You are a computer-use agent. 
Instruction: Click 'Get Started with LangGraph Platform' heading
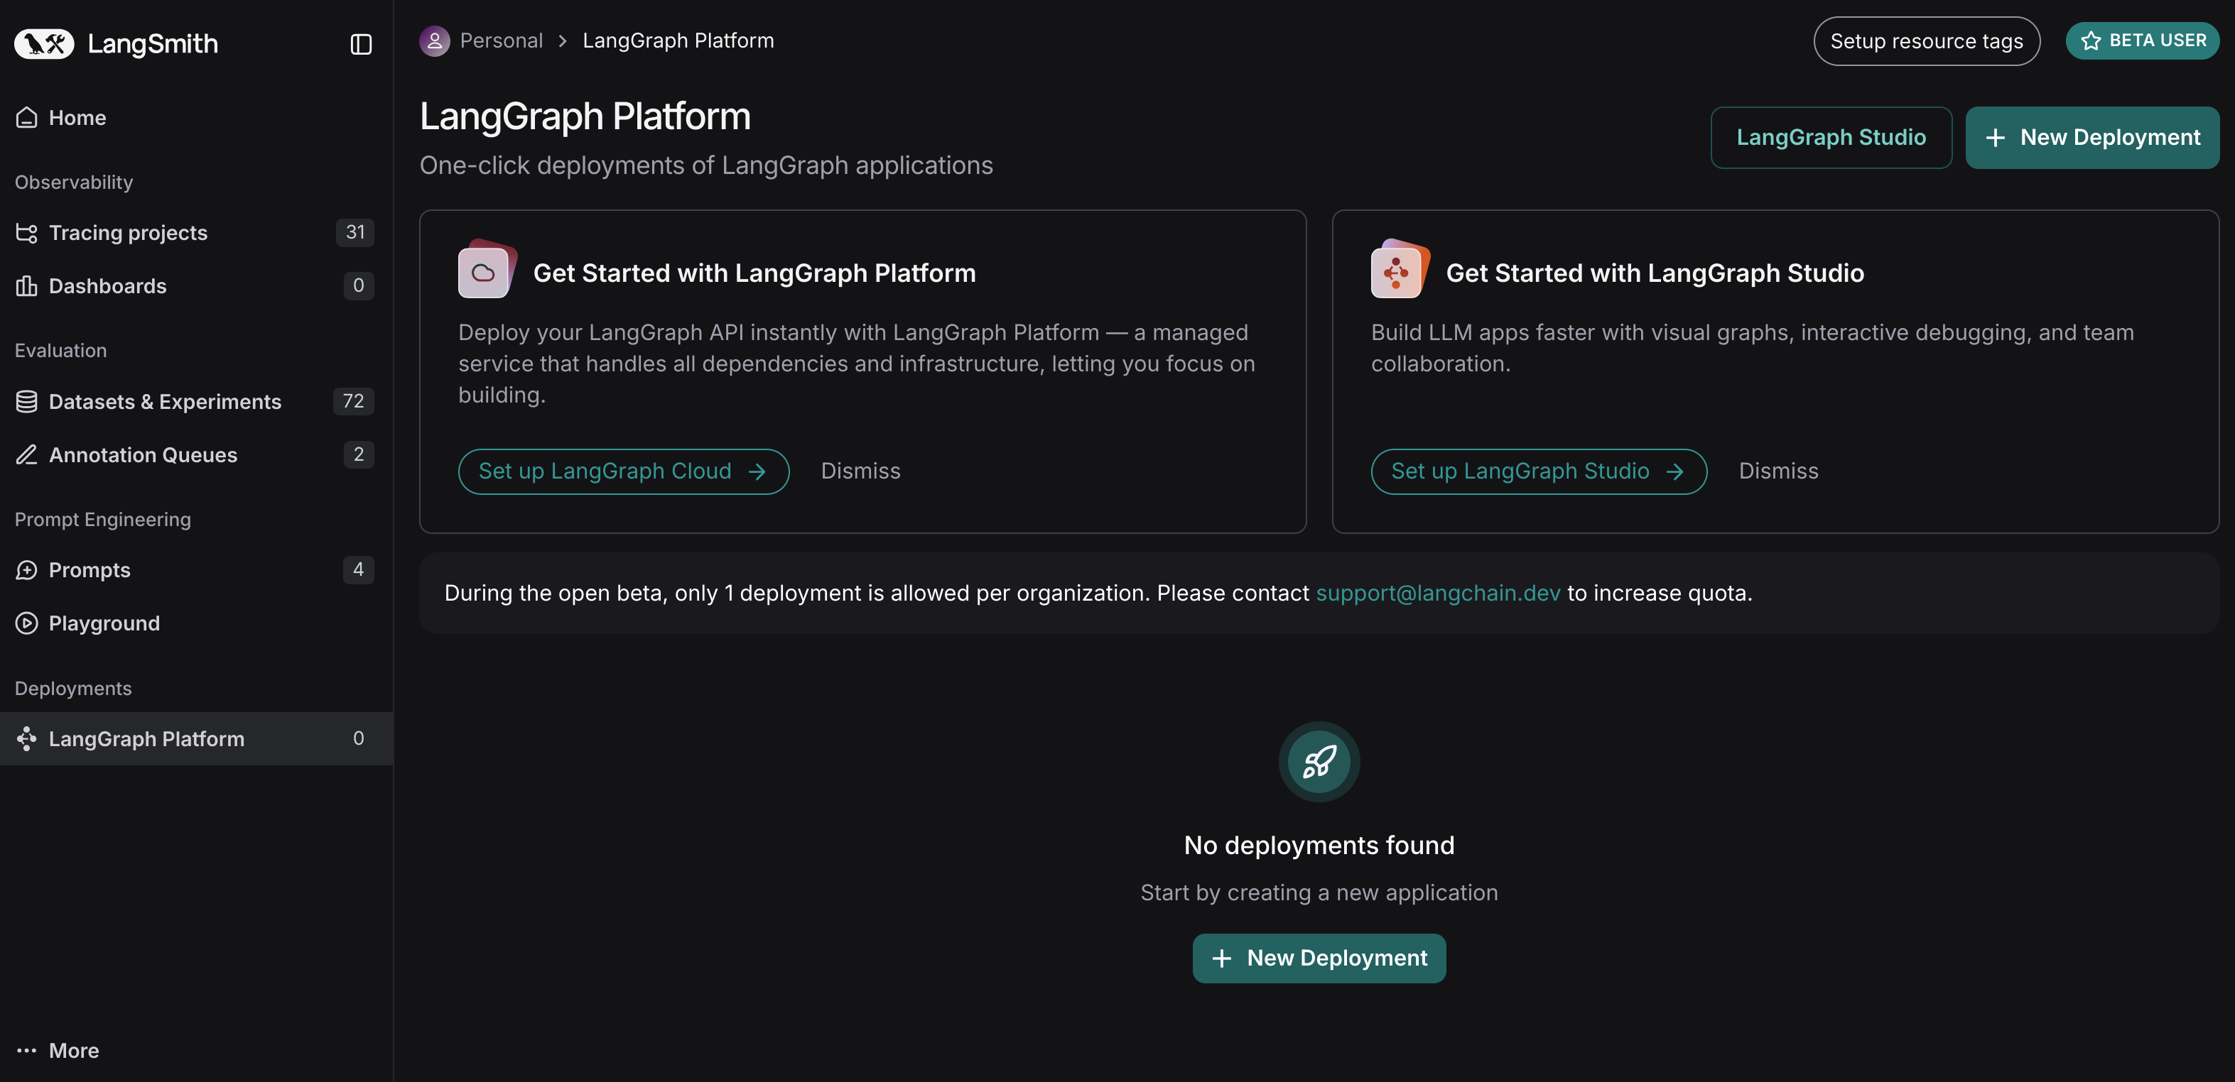(x=754, y=273)
